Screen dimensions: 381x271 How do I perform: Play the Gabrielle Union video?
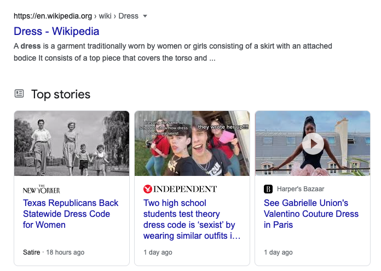click(313, 144)
